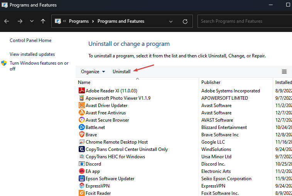Click the Uninstall toolbar button
Screen dimensions: 292x196
point(122,72)
